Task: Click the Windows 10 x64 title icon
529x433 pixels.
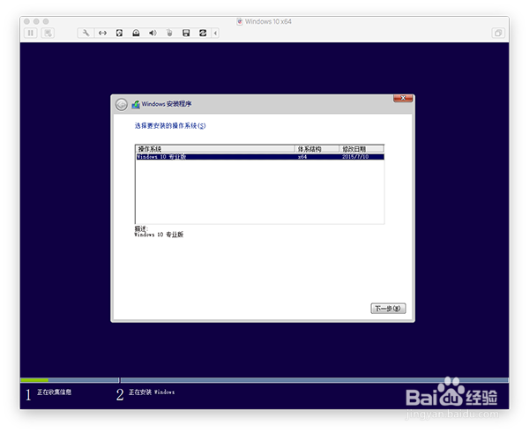Action: [240, 21]
